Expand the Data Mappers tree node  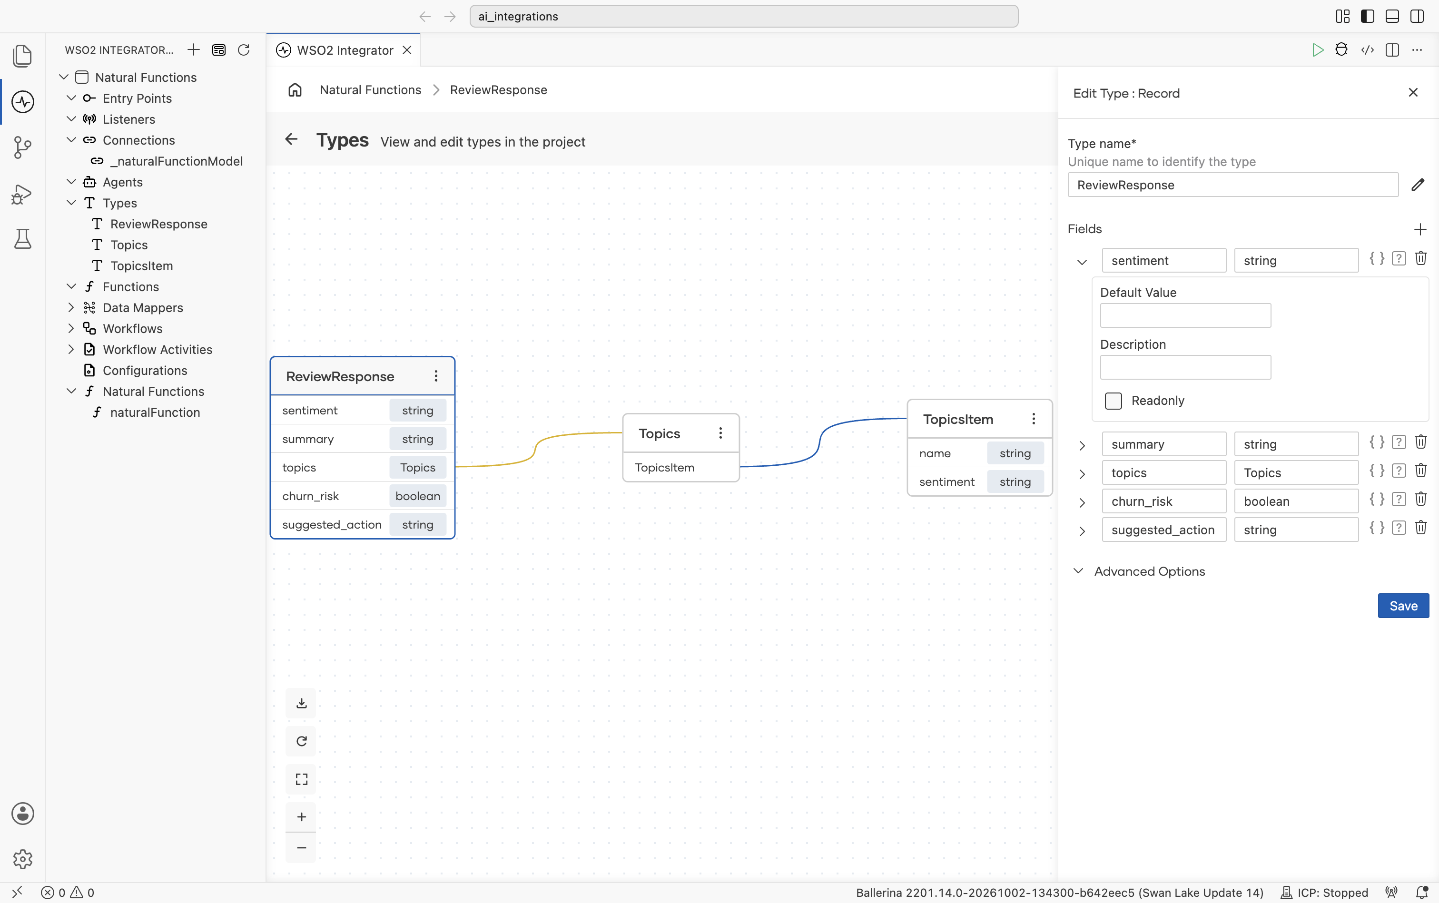[71, 307]
